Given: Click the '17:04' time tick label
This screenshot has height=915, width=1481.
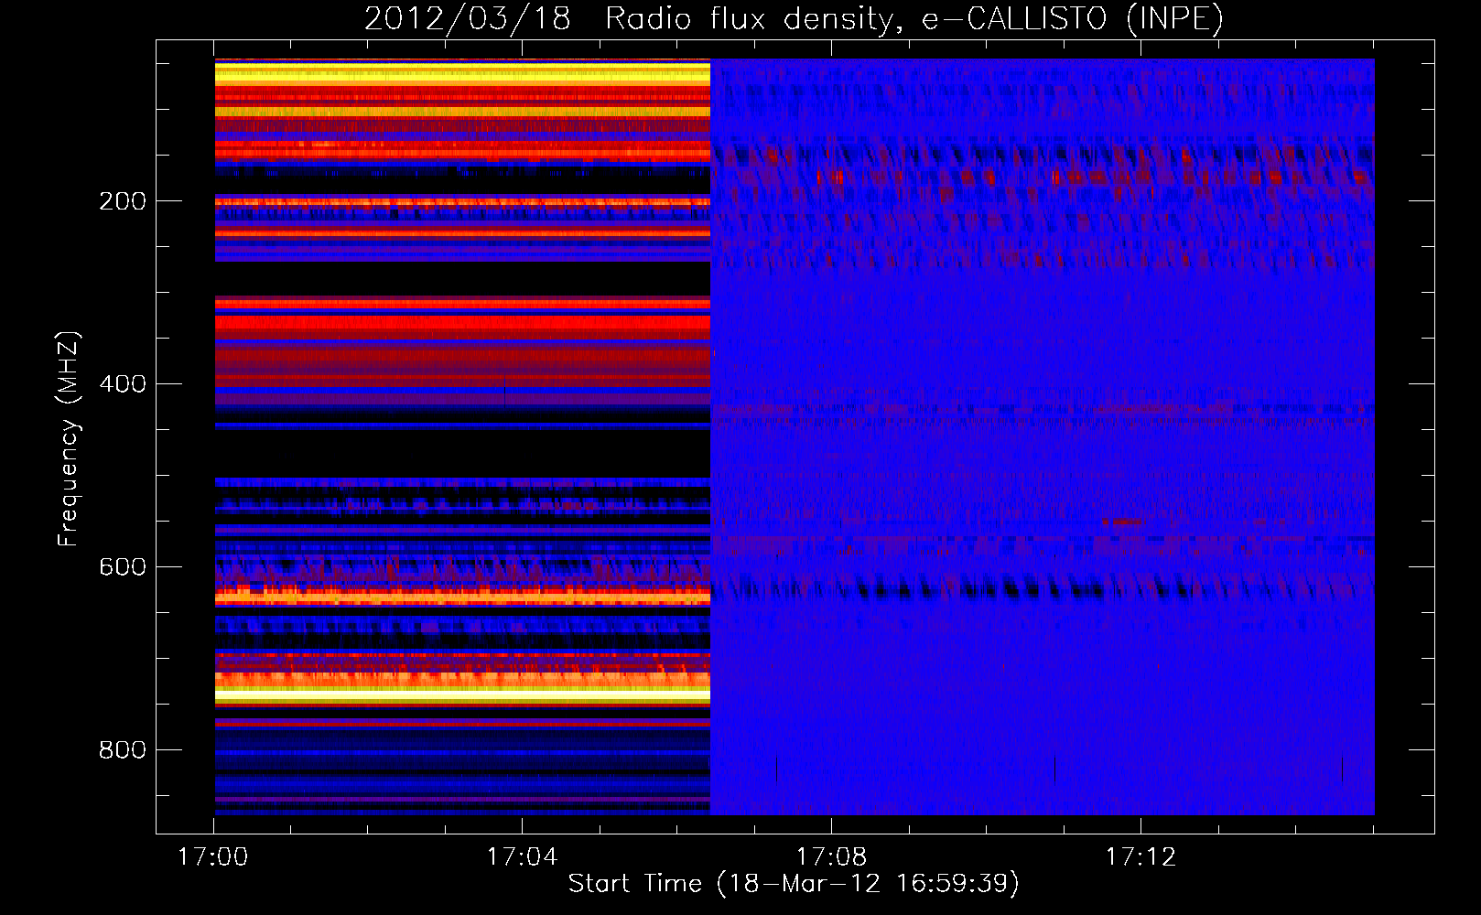Looking at the screenshot, I should pyautogui.click(x=522, y=857).
